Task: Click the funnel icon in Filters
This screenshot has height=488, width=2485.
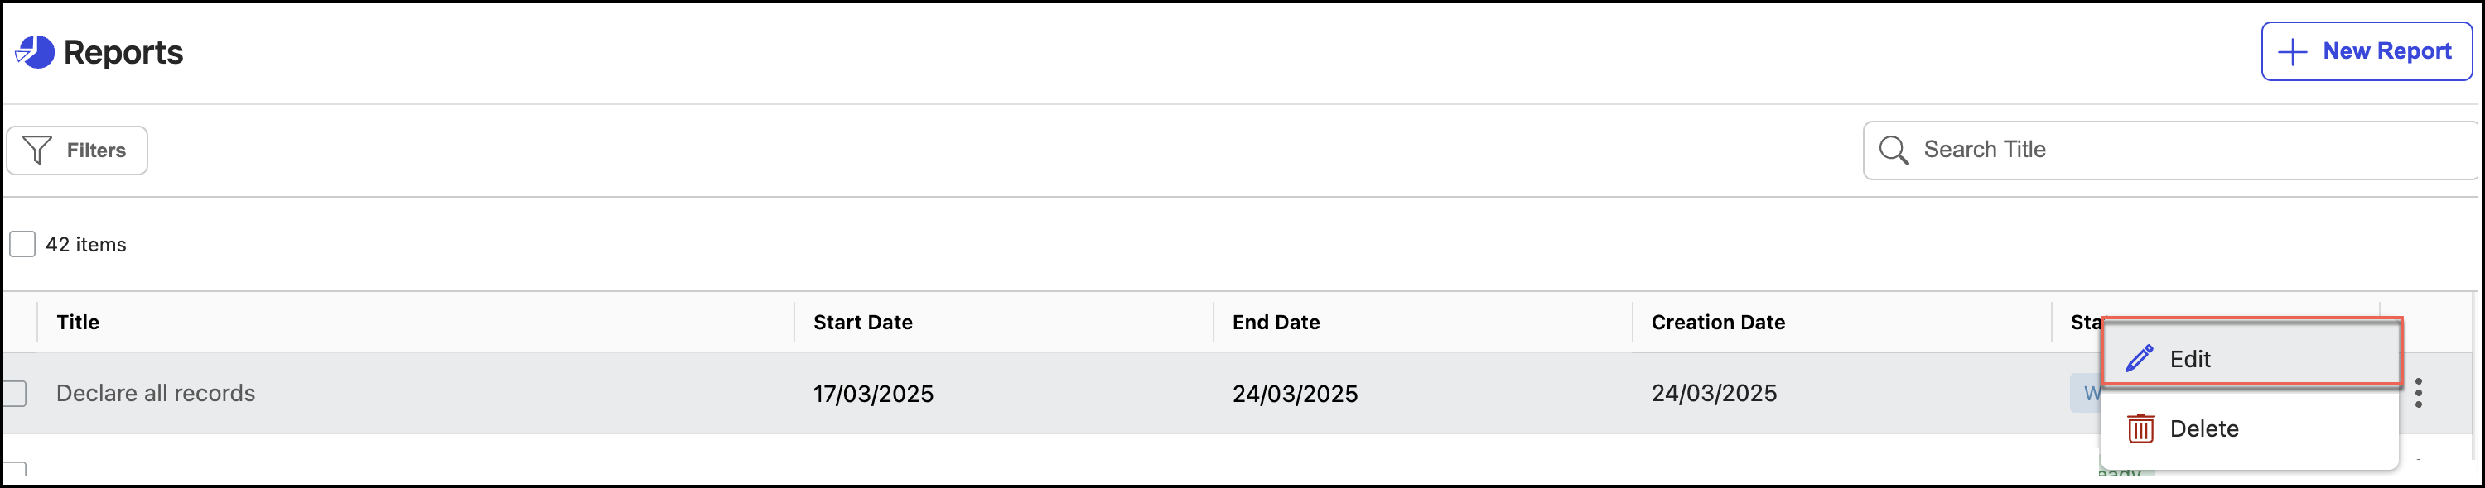Action: pyautogui.click(x=37, y=151)
